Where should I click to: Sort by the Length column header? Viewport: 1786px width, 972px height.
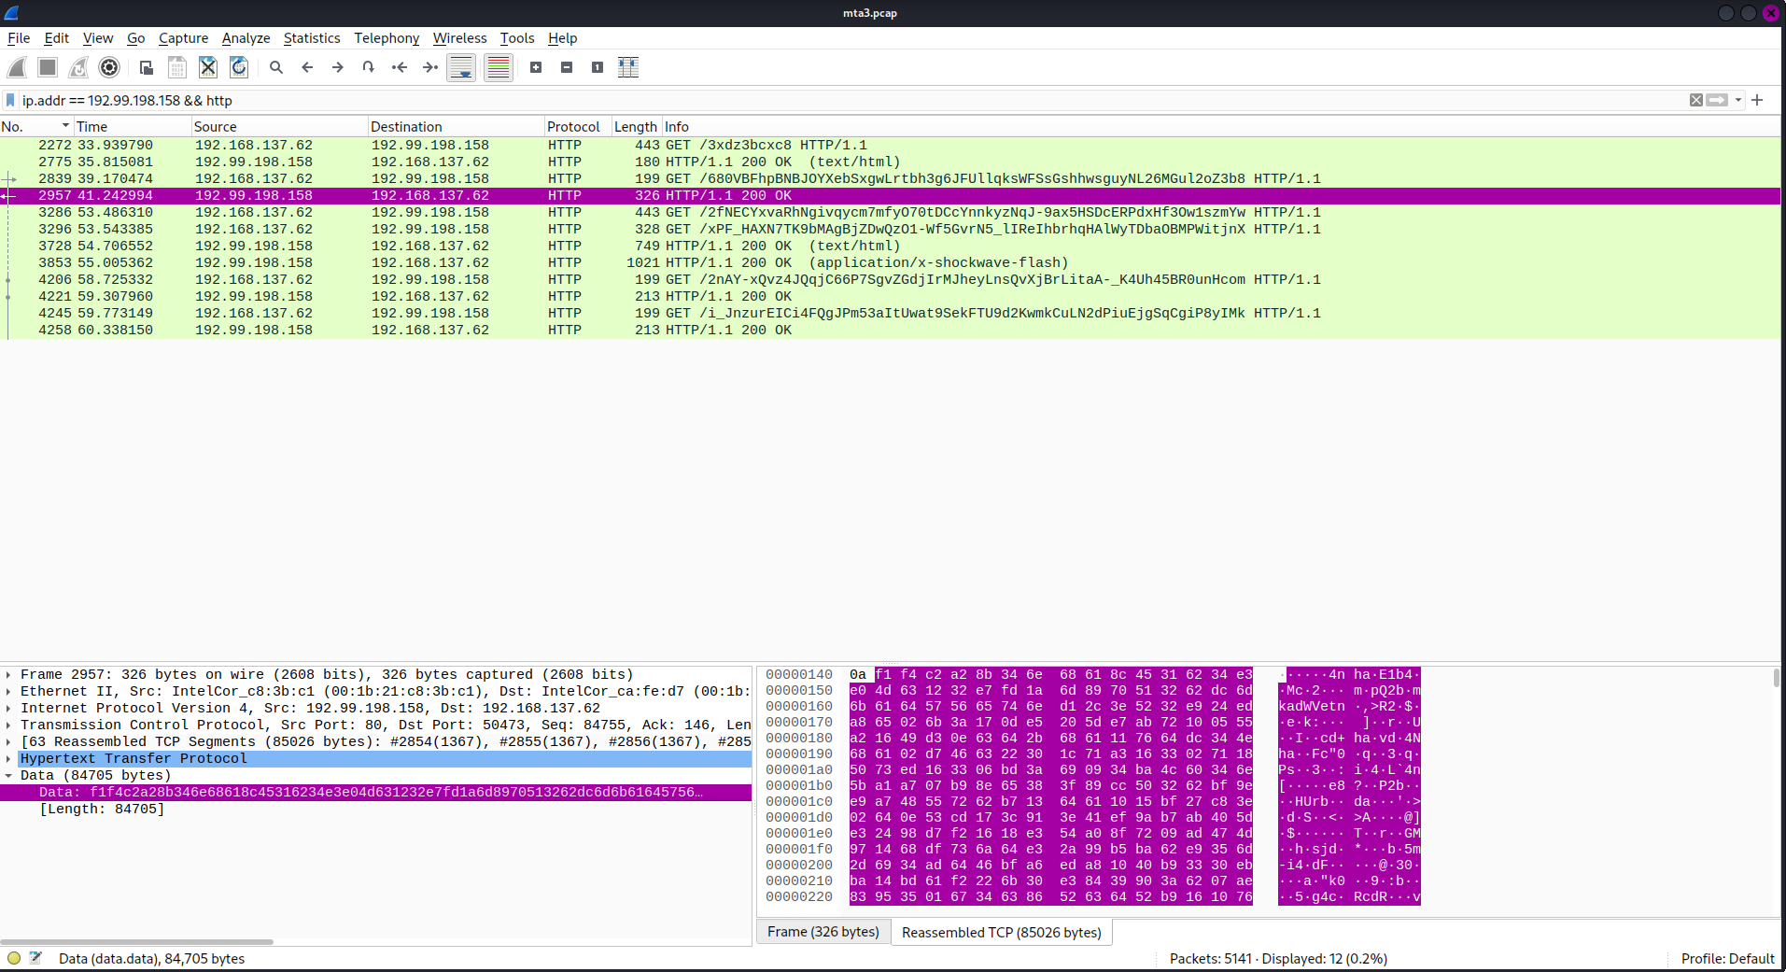(637, 126)
